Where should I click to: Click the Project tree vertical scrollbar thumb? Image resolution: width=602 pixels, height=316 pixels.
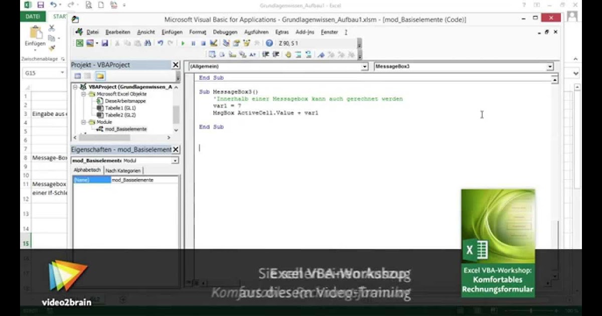[176, 114]
